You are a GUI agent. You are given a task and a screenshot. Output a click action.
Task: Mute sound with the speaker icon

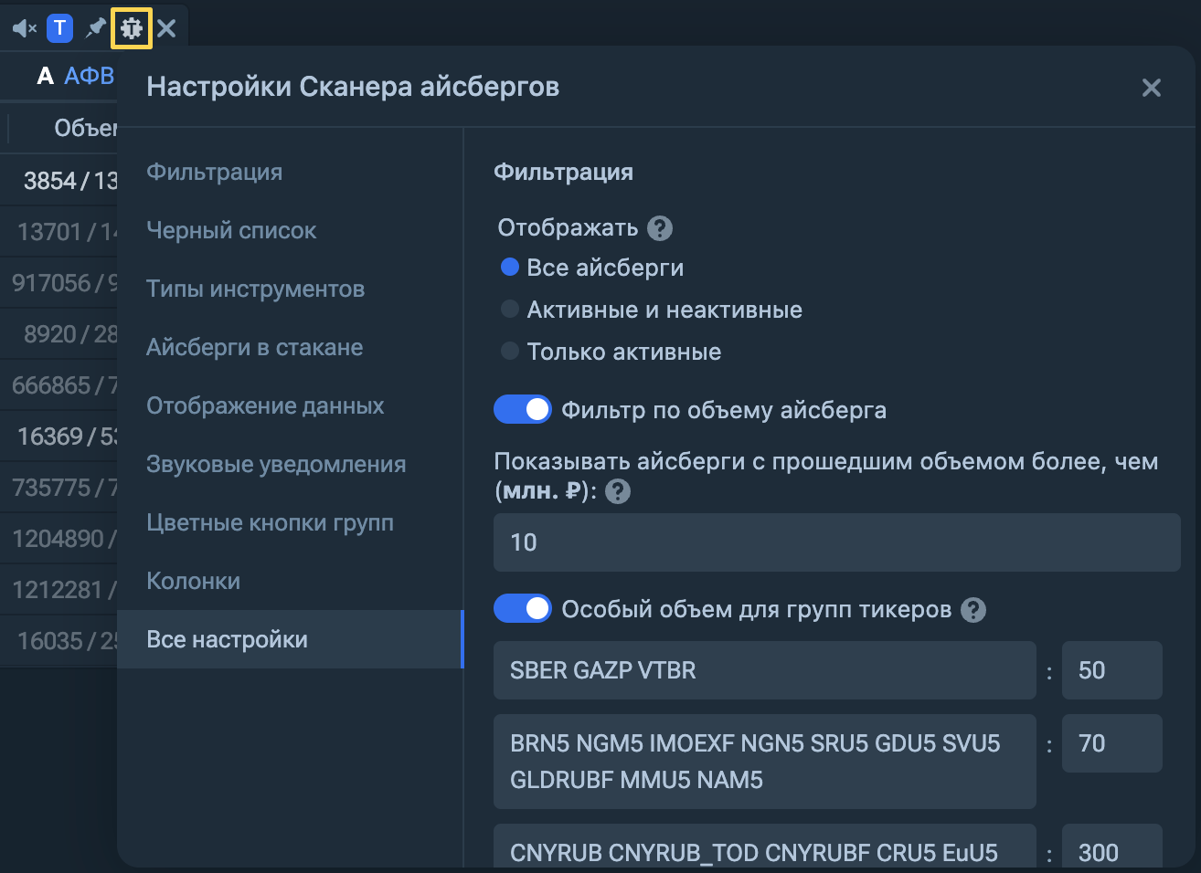click(x=24, y=28)
